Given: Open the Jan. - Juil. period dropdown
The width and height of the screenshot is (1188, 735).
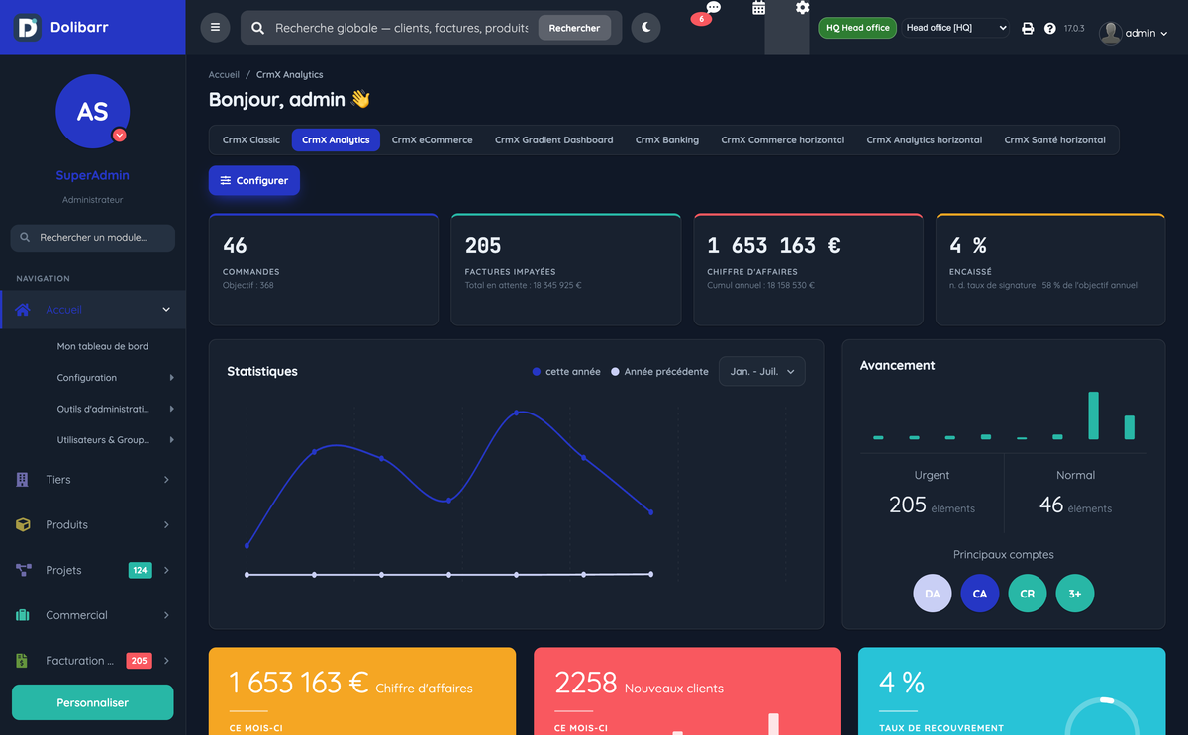Looking at the screenshot, I should pos(761,371).
